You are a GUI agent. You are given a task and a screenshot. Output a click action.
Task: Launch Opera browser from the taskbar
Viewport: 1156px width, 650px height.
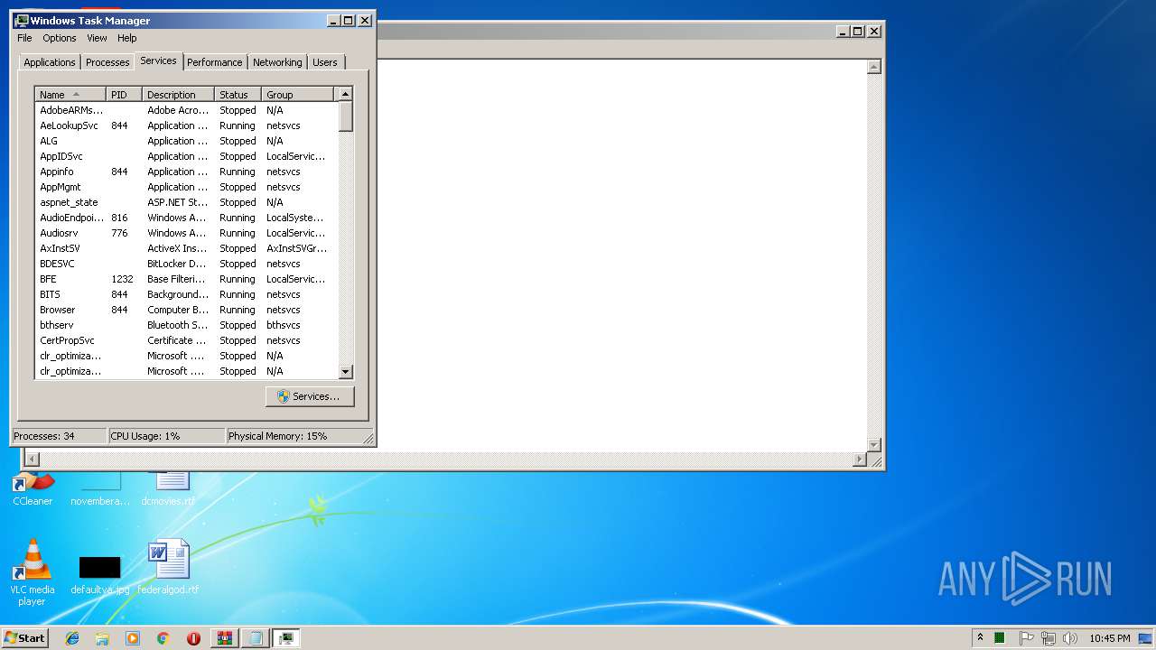coord(193,638)
